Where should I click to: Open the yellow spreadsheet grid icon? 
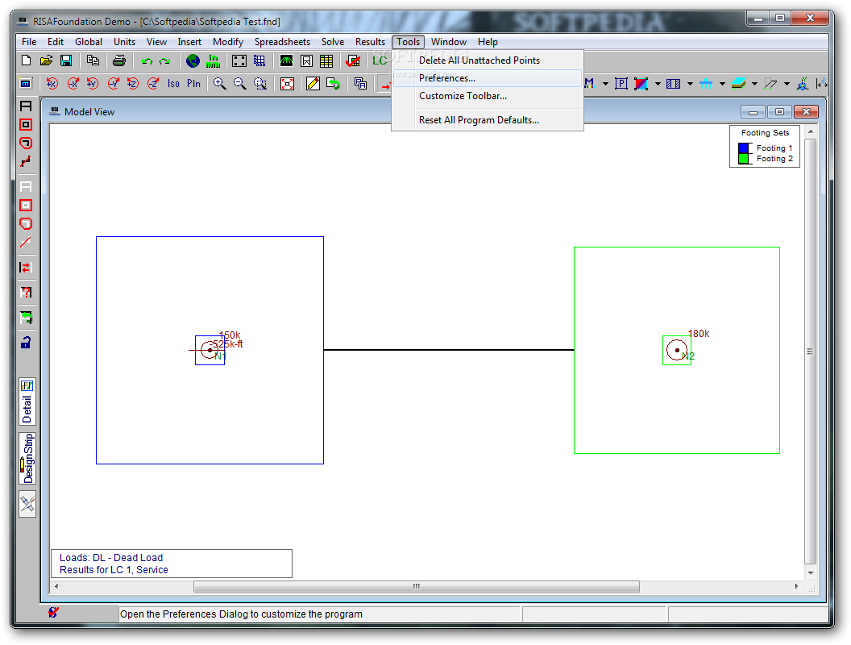(x=326, y=60)
